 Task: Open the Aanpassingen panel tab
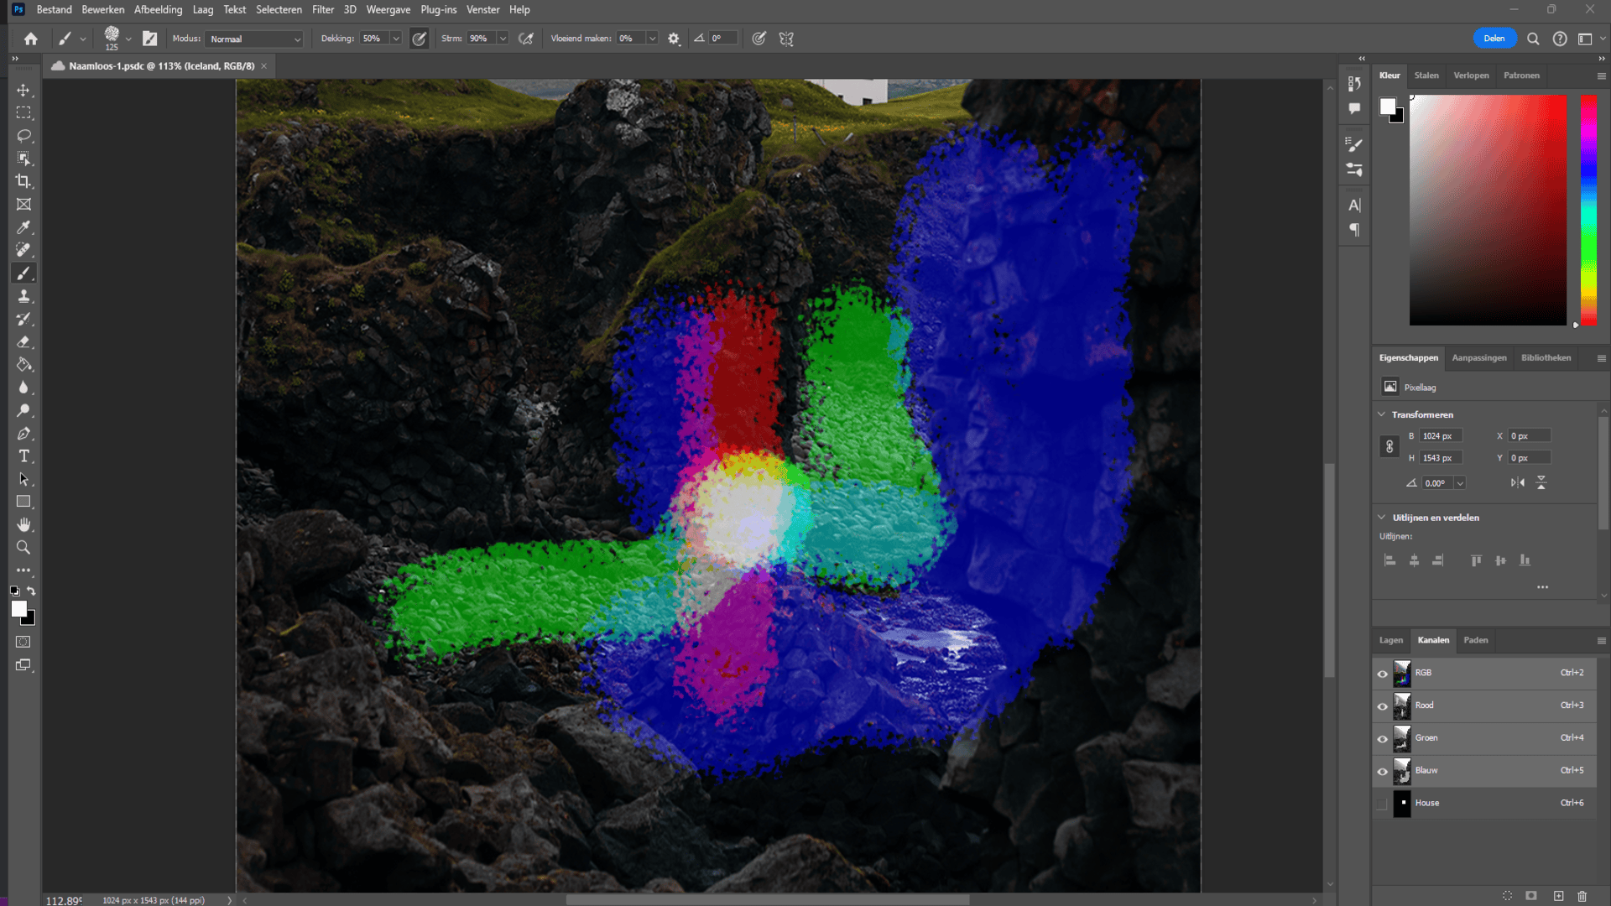pos(1478,358)
